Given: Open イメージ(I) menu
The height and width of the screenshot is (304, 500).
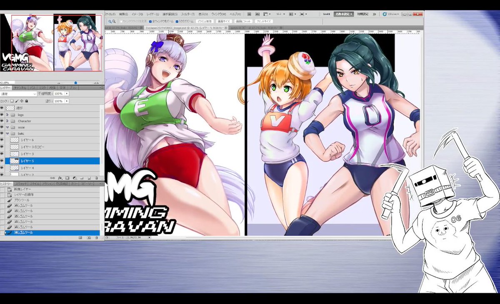Looking at the screenshot, I should (137, 14).
